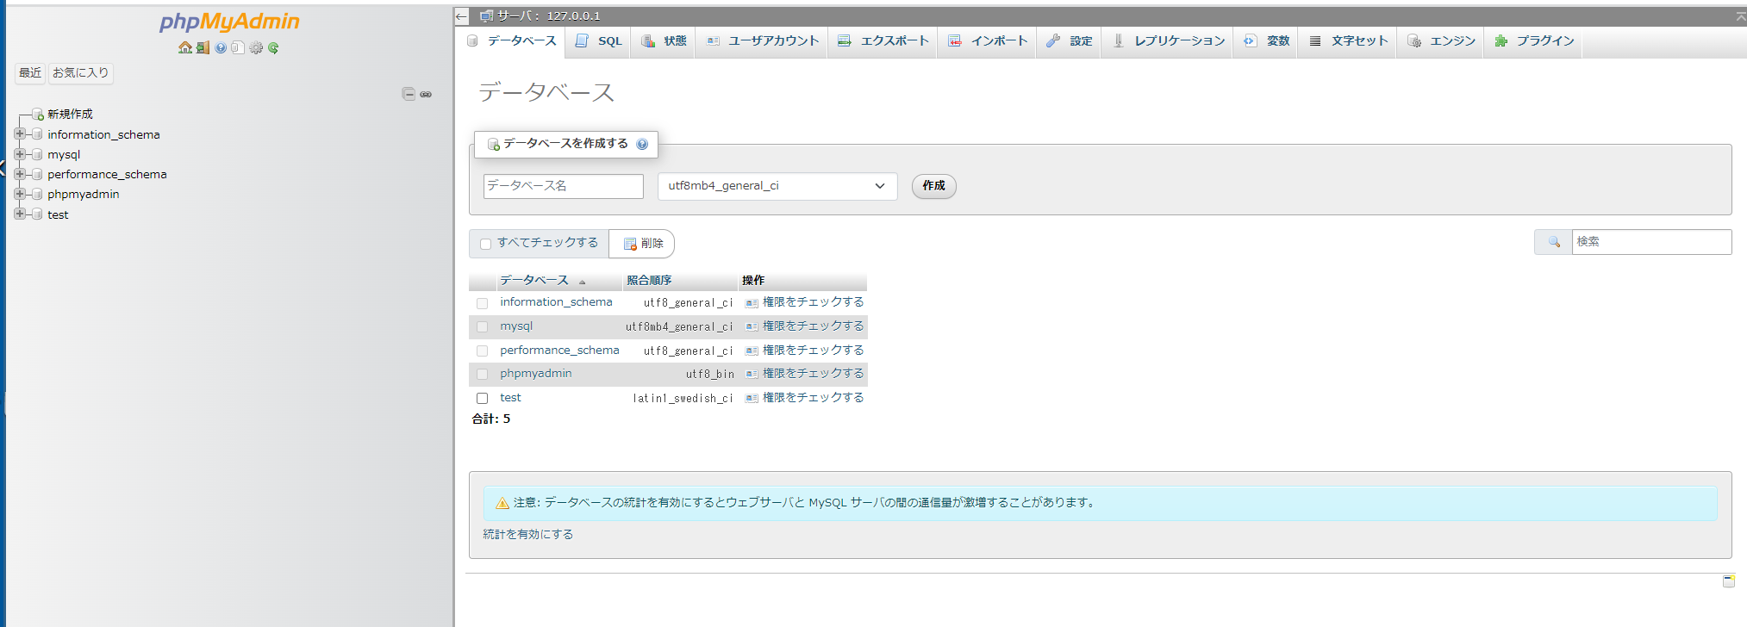Click database icon of performance_schema in tree
This screenshot has width=1747, height=627.
click(37, 174)
